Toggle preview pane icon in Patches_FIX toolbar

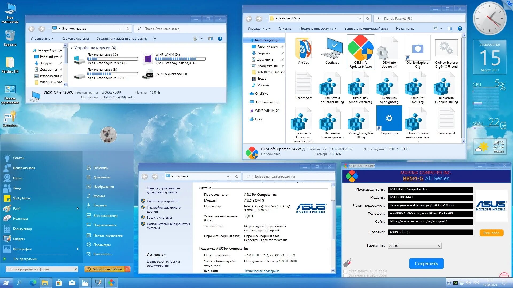click(450, 29)
